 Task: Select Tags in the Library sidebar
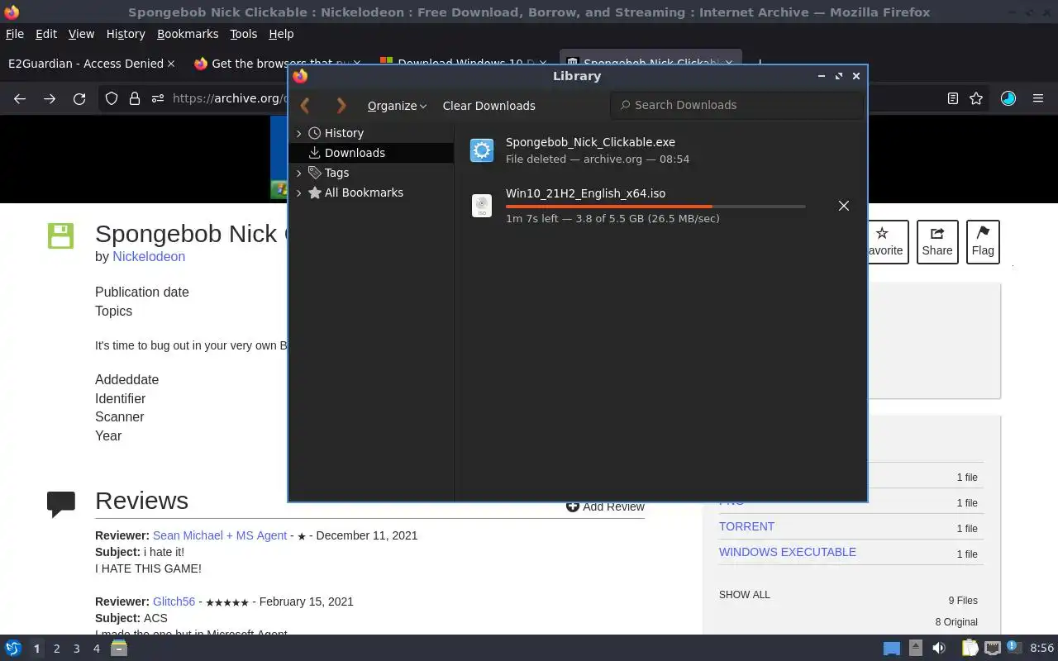(x=336, y=173)
